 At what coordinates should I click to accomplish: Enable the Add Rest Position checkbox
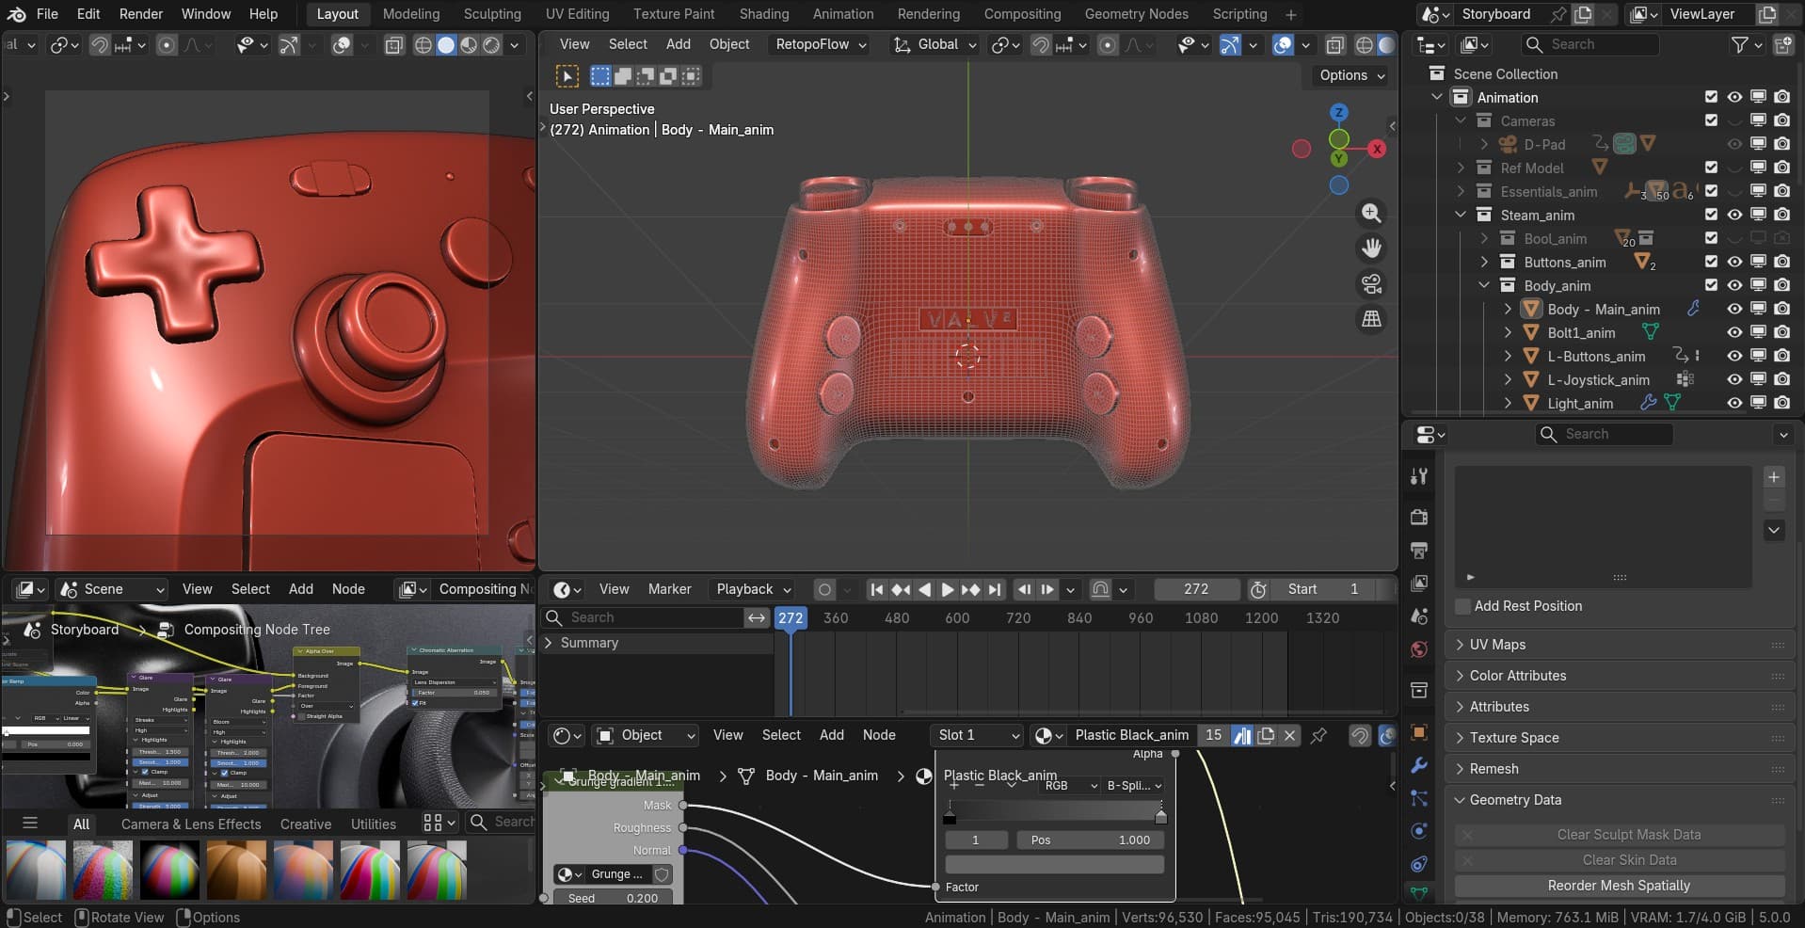[x=1462, y=606]
